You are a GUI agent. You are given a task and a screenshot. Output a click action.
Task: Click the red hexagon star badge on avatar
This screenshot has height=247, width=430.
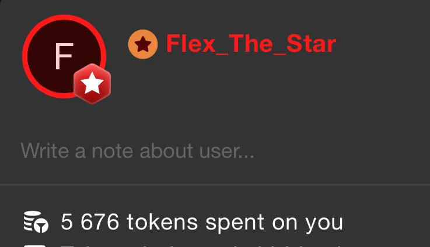pos(92,83)
